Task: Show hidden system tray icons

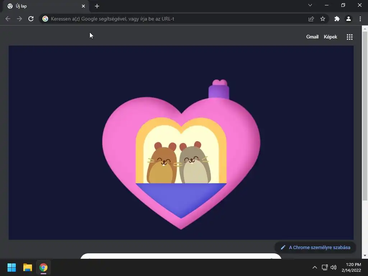Action: 315,267
